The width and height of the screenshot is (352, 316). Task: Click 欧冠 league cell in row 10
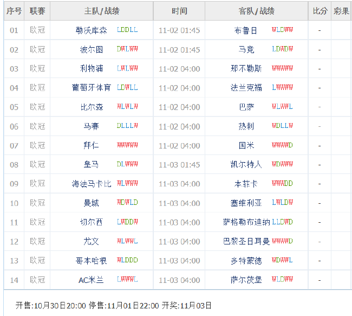(x=37, y=203)
